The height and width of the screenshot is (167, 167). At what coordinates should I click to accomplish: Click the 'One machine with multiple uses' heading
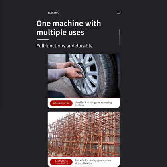[69, 28]
